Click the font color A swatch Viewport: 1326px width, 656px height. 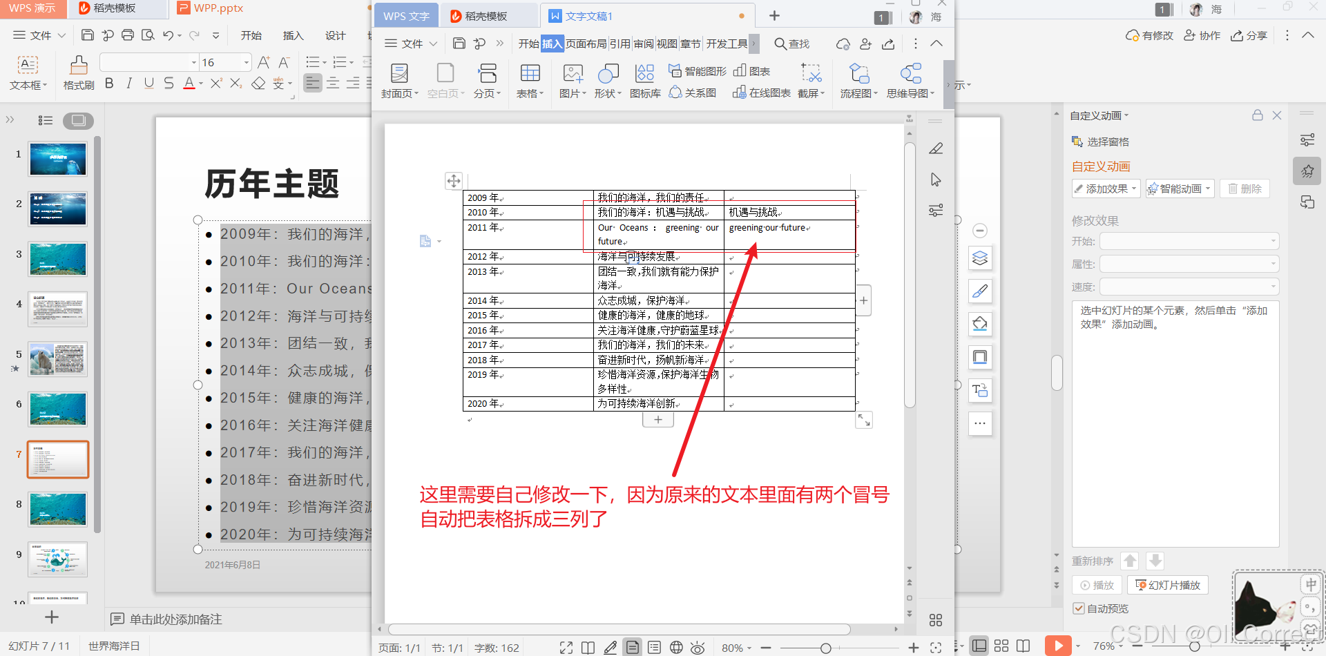(x=189, y=84)
